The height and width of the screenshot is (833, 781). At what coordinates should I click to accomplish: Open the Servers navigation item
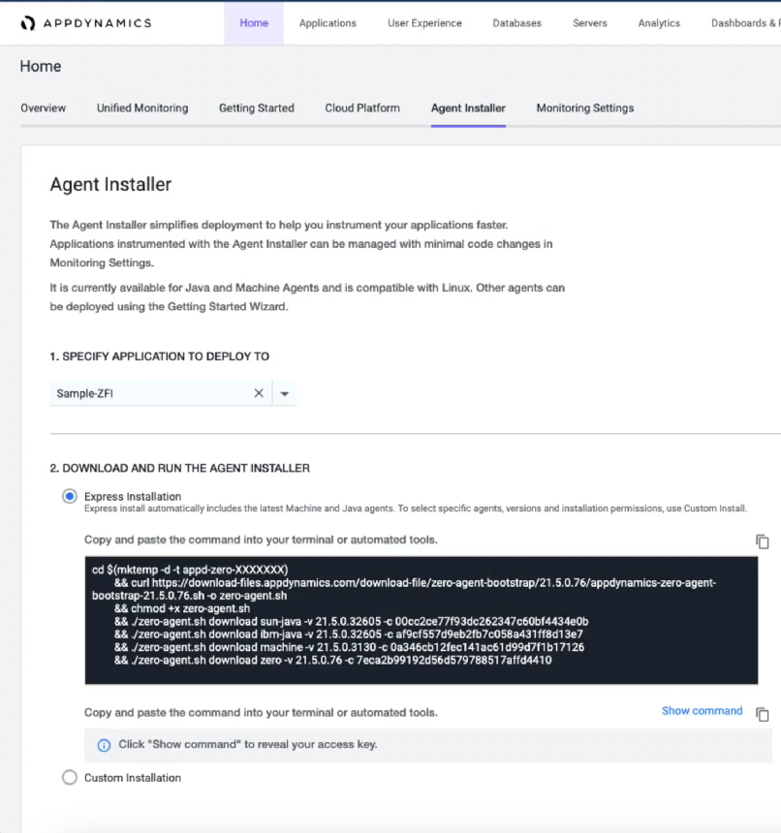coord(590,23)
